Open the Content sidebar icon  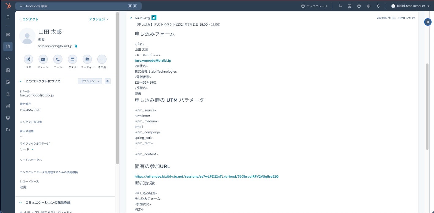click(8, 70)
